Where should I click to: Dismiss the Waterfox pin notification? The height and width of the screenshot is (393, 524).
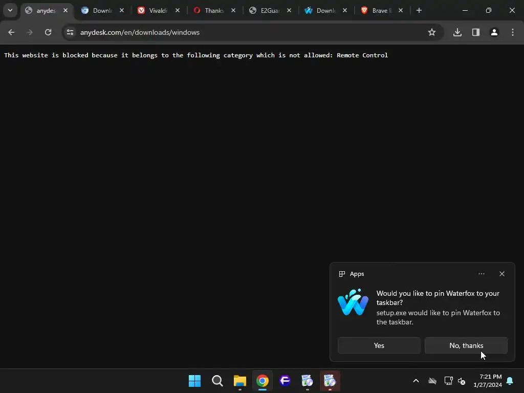pyautogui.click(x=502, y=274)
